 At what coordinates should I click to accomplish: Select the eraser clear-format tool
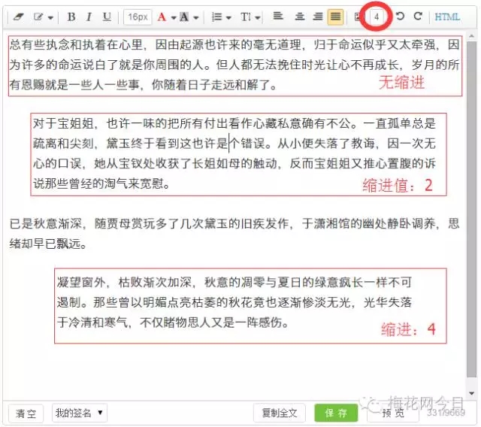[18, 17]
